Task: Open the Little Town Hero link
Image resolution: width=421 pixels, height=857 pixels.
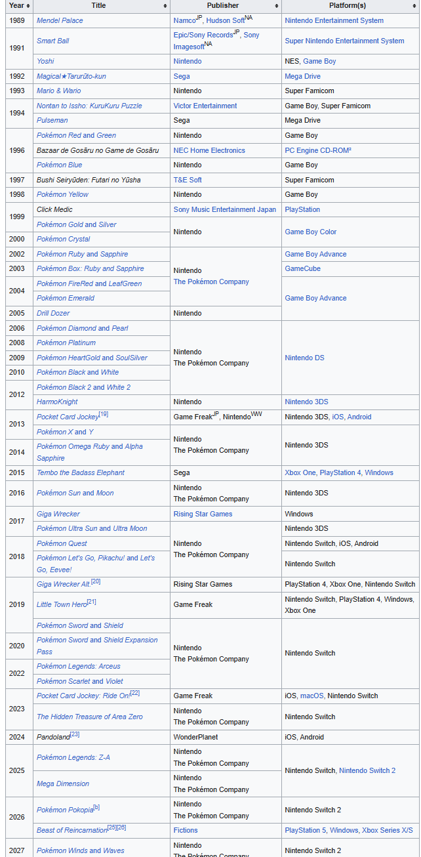Action: point(62,604)
